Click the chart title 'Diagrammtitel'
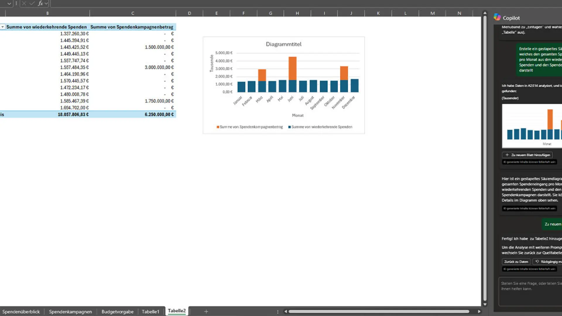The width and height of the screenshot is (562, 316). [283, 44]
